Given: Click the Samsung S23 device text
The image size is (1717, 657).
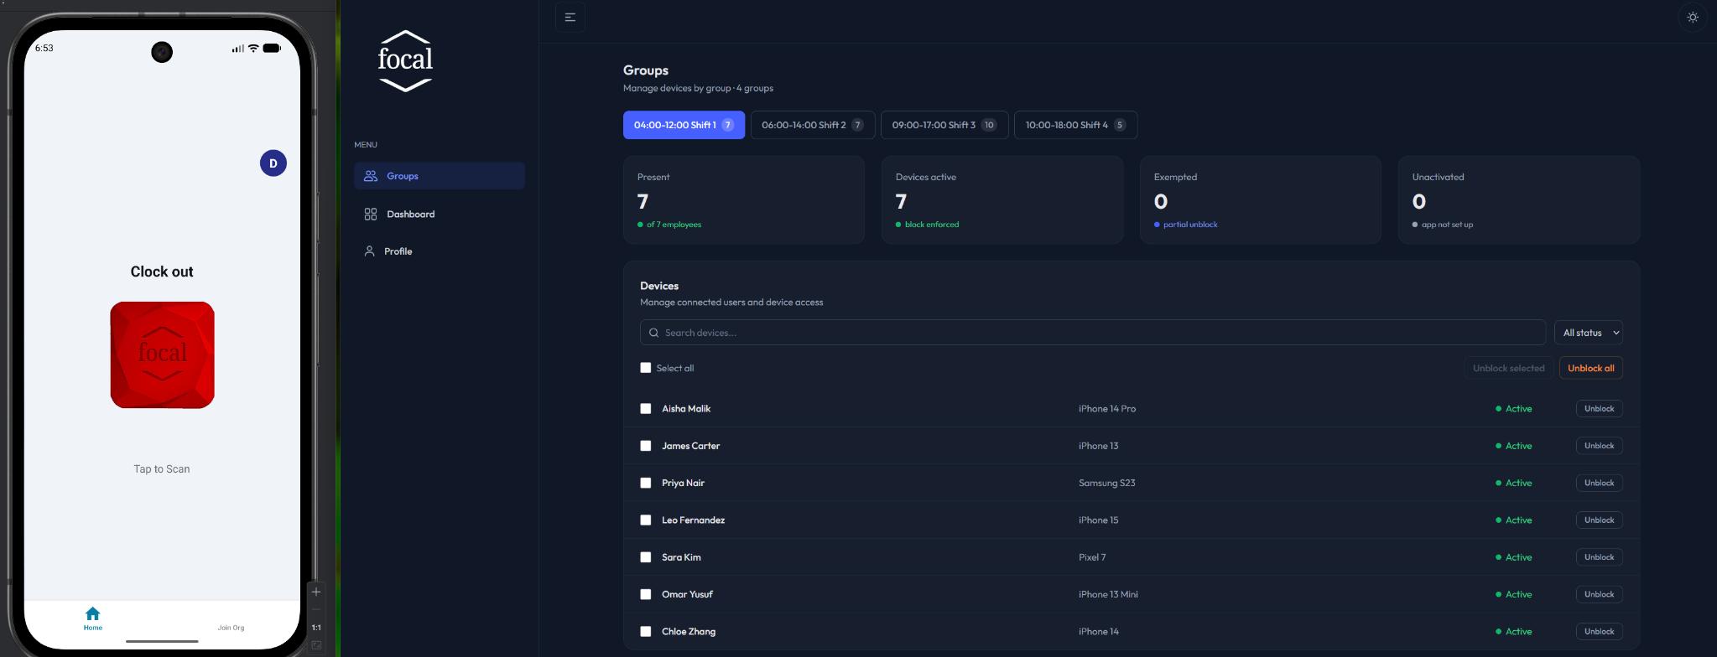Looking at the screenshot, I should pyautogui.click(x=1106, y=483).
